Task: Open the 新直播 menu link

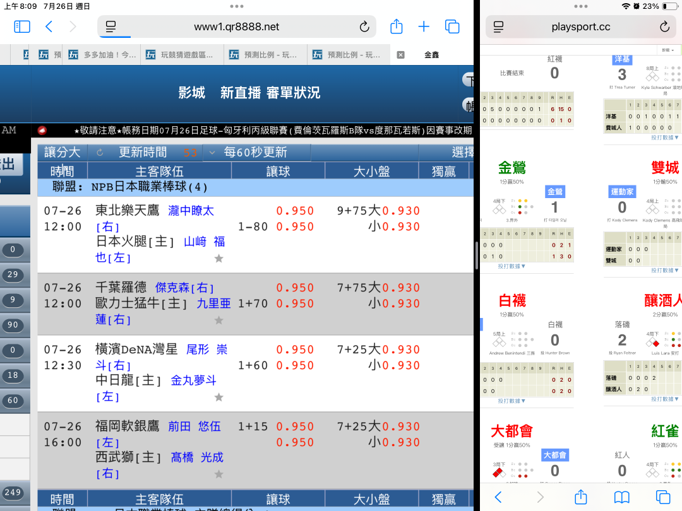Action: (x=241, y=93)
